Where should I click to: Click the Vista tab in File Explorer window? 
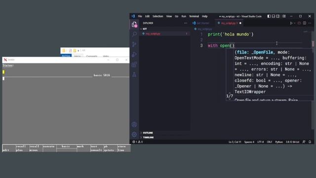pyautogui.click(x=106, y=56)
